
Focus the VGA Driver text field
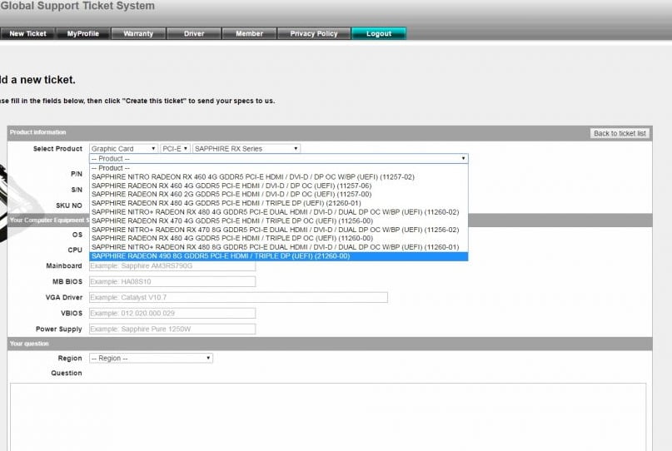pyautogui.click(x=237, y=297)
